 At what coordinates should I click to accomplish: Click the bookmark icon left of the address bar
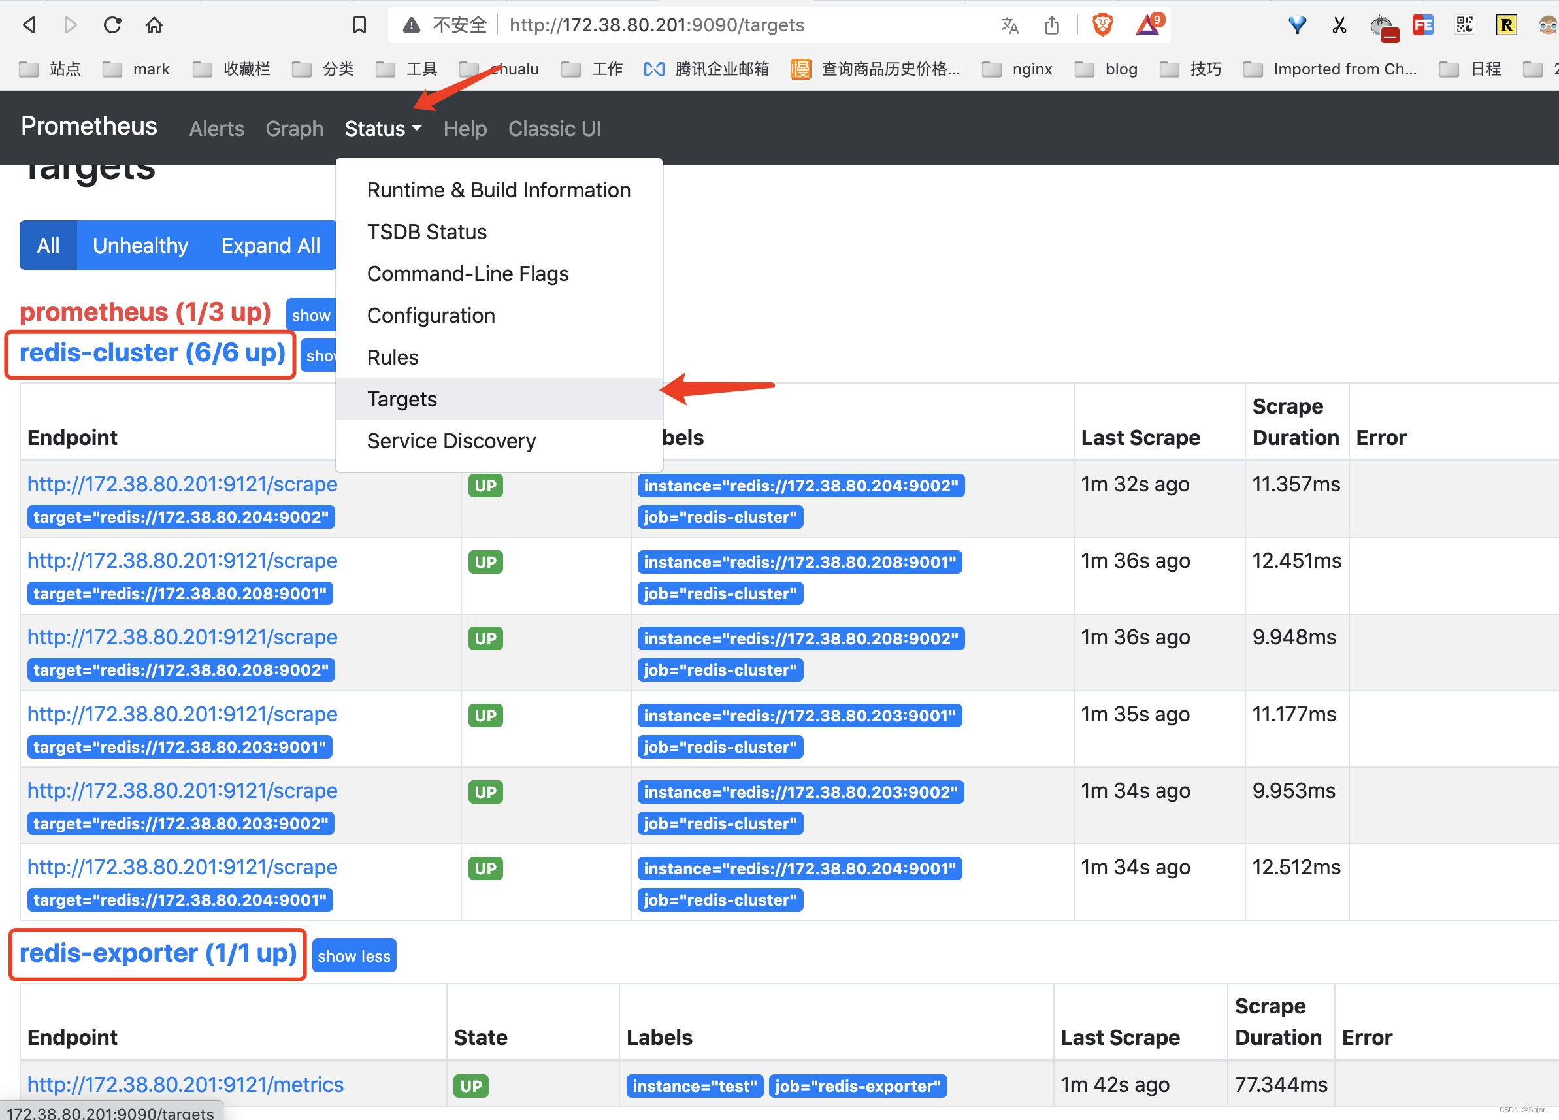[x=359, y=25]
